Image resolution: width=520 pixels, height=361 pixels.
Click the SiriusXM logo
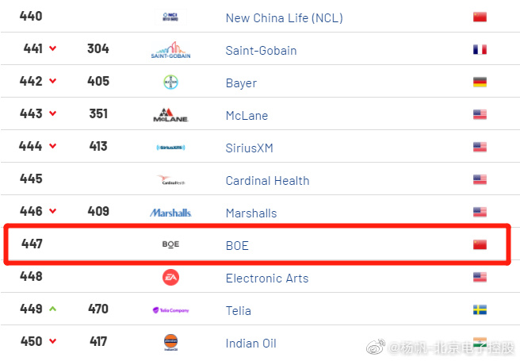click(x=170, y=148)
